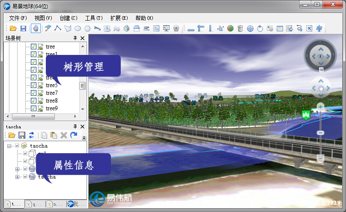Add a fountain effect object

pyautogui.click(x=107, y=28)
